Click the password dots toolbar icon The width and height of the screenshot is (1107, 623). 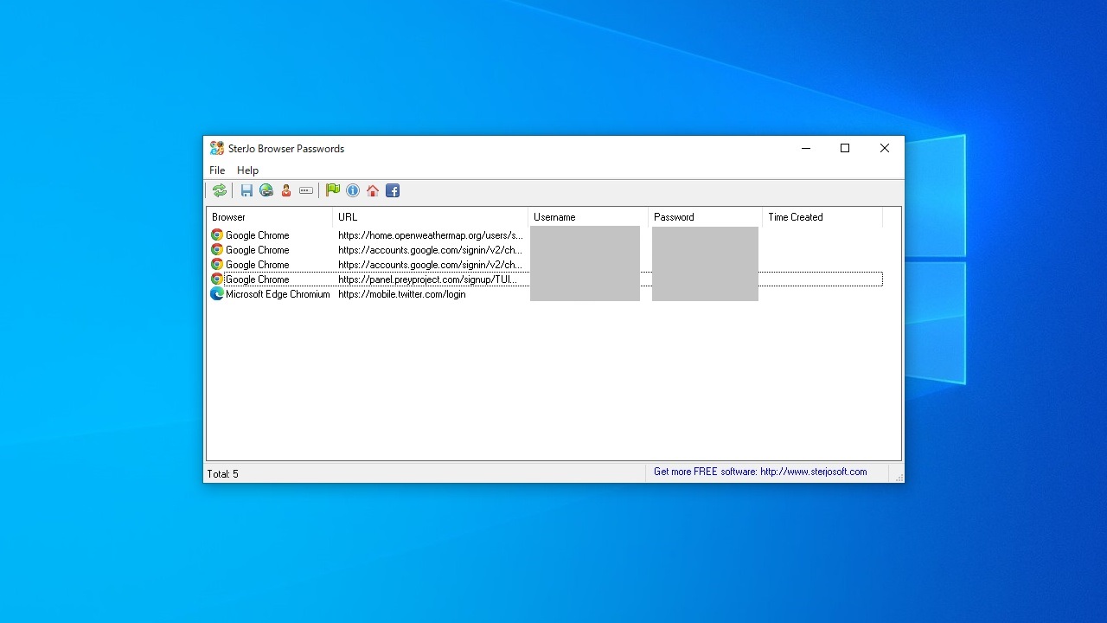pos(306,190)
